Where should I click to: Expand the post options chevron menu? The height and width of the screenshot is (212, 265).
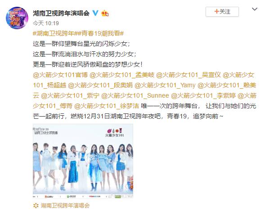click(255, 9)
